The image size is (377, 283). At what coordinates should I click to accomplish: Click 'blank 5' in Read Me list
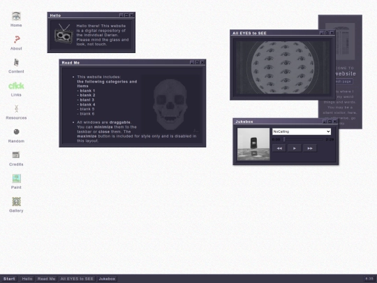pyautogui.click(x=87, y=109)
